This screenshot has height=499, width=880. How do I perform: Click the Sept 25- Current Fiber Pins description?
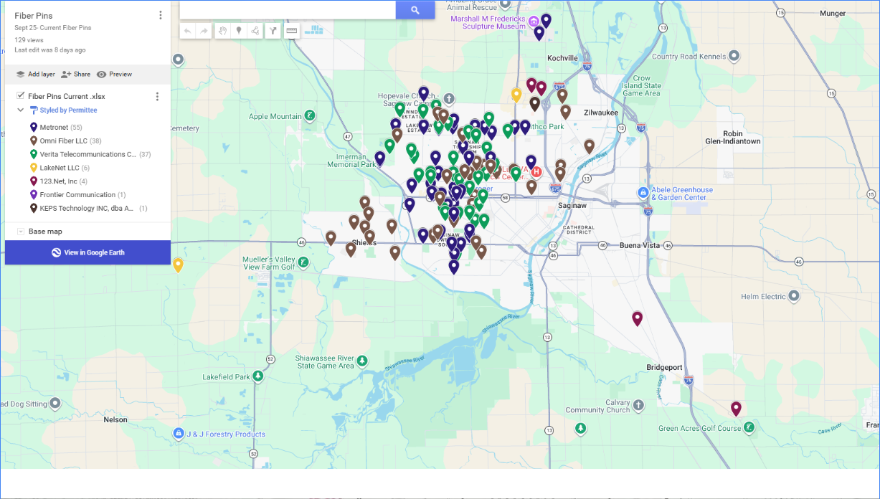pos(53,28)
